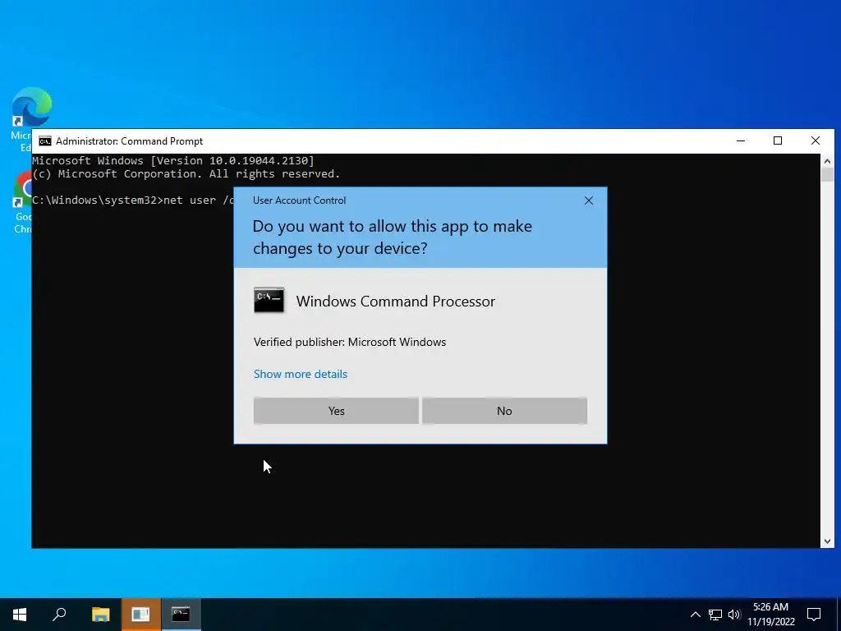The width and height of the screenshot is (841, 631).
Task: Show hidden system tray icons
Action: [x=695, y=615]
